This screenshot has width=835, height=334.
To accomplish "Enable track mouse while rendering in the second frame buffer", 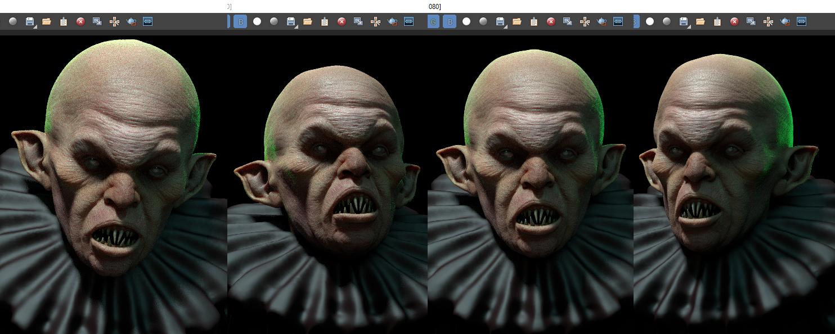I will [375, 21].
